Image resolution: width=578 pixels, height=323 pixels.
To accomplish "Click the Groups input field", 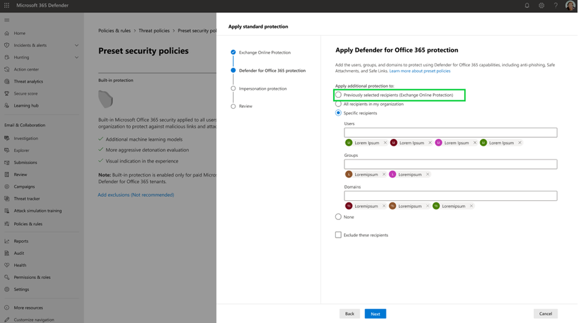I will tap(451, 164).
